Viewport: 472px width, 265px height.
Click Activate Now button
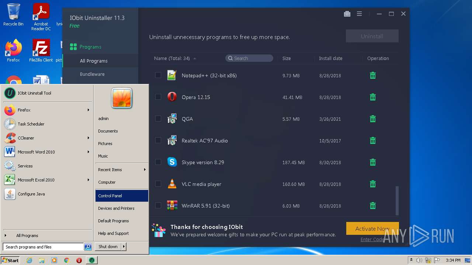(372, 229)
